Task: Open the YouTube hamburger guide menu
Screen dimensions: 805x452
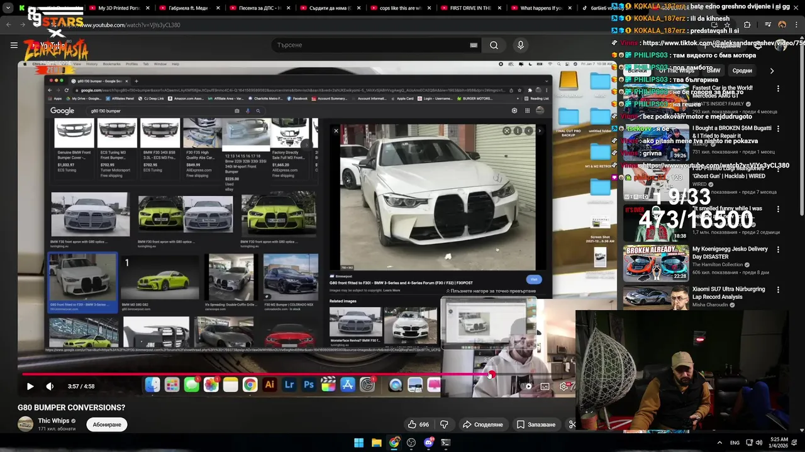Action: click(x=14, y=45)
